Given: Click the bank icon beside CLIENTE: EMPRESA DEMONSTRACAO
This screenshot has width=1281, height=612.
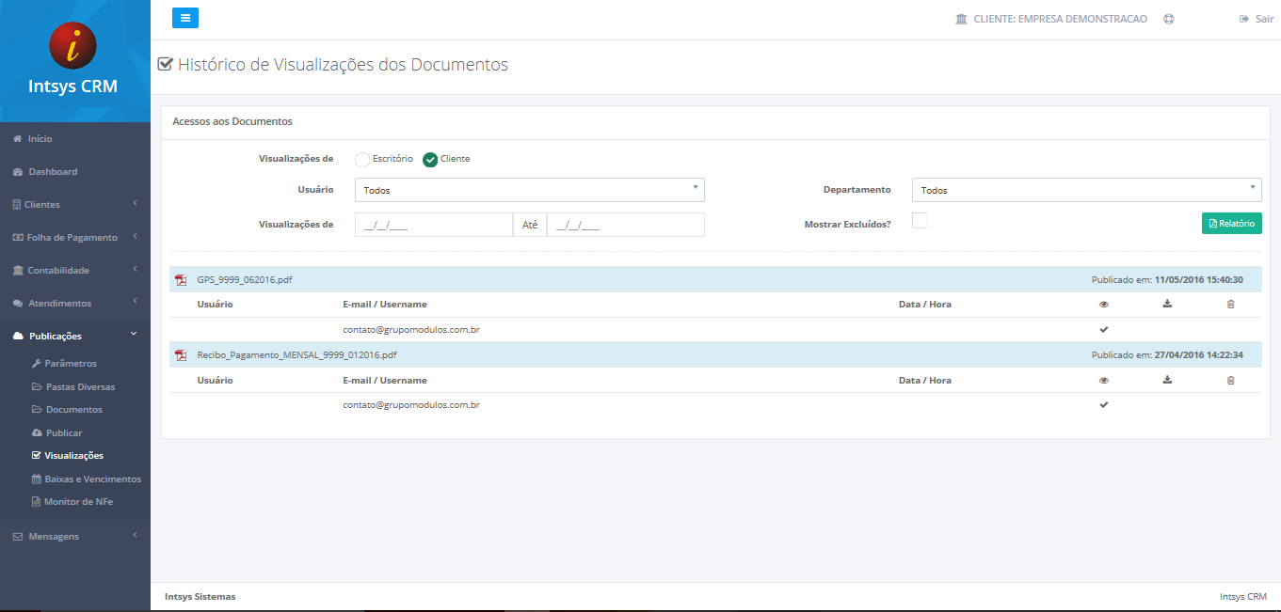Looking at the screenshot, I should tap(961, 19).
